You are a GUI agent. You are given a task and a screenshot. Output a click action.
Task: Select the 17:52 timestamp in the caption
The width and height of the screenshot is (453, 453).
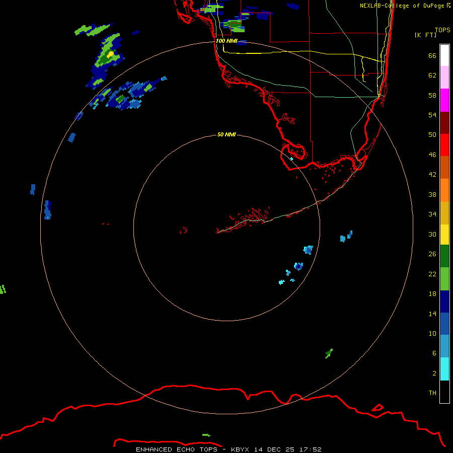(310, 449)
